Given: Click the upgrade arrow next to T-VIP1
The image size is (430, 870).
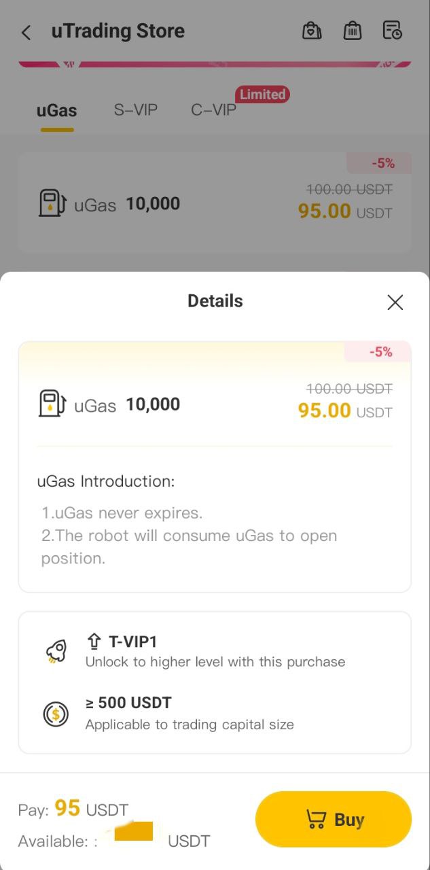Looking at the screenshot, I should point(93,641).
